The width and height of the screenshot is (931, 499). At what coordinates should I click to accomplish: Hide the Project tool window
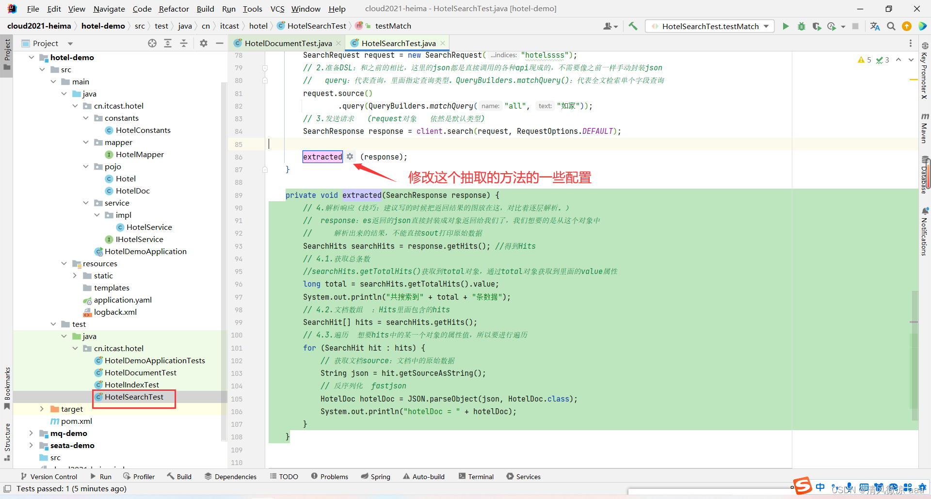coord(219,43)
